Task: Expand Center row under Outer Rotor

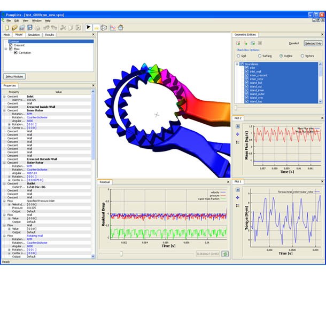Action: click(9, 180)
